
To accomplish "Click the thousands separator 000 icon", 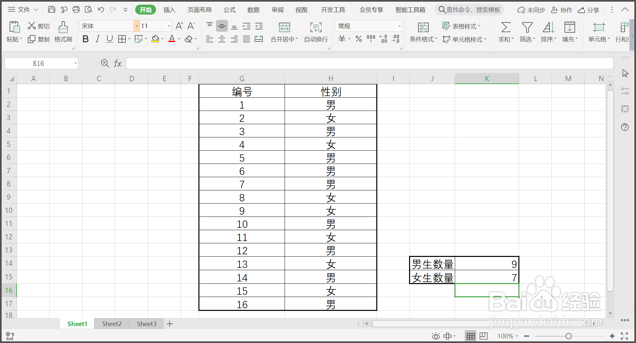I will click(371, 39).
